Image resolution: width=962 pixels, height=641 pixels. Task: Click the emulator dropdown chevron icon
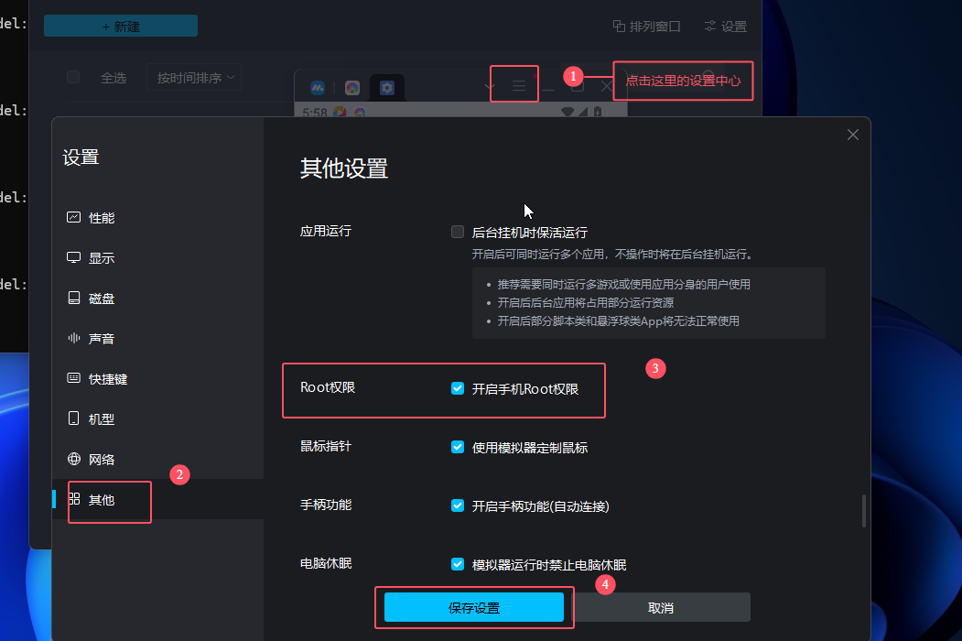point(490,87)
